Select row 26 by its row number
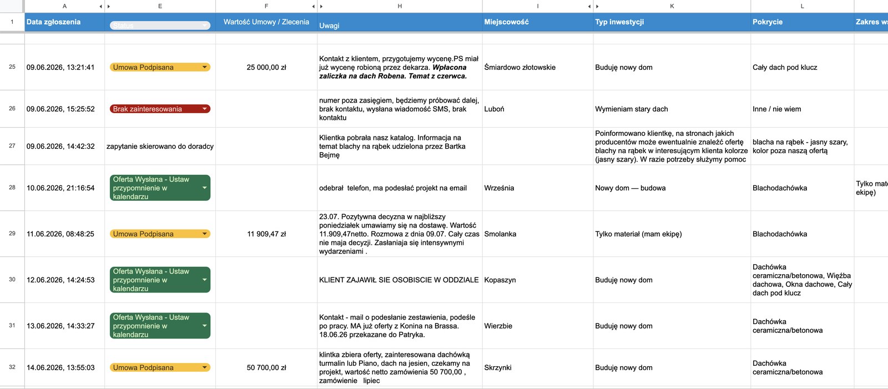The width and height of the screenshot is (888, 389). coord(12,109)
